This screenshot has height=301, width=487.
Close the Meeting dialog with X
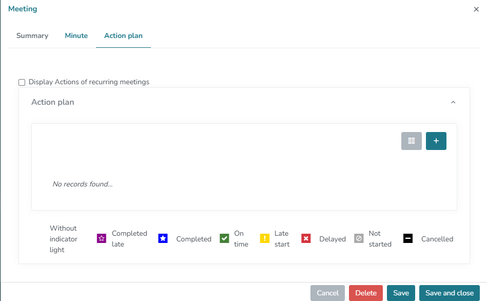(x=476, y=9)
